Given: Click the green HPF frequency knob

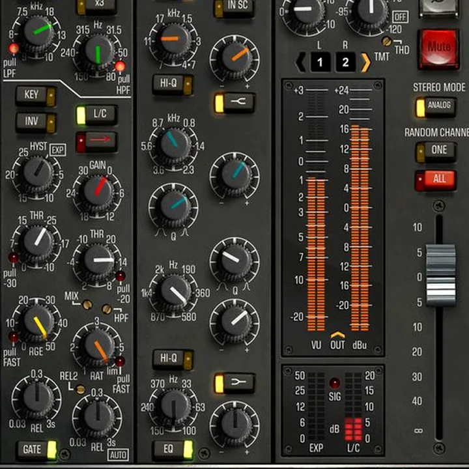Looking at the screenshot, I should [x=98, y=51].
